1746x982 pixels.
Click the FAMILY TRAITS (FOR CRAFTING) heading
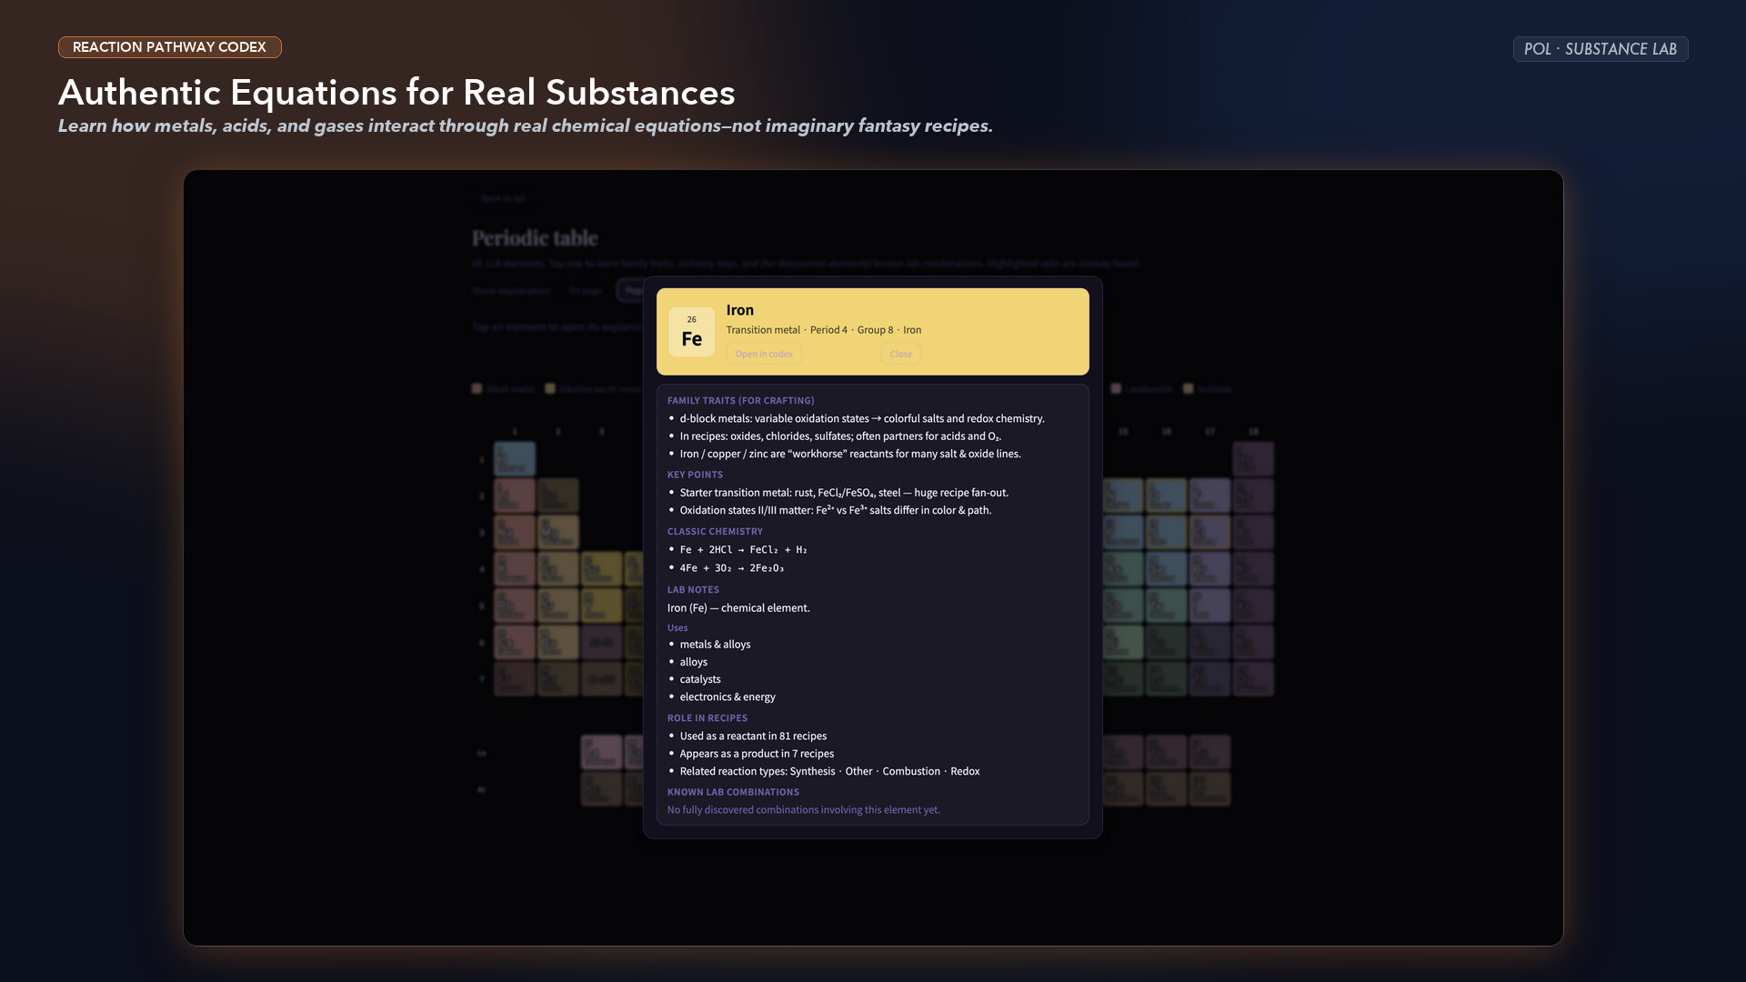[741, 401]
